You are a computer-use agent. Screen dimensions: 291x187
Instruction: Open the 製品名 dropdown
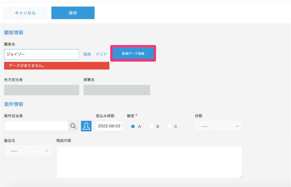coord(28,151)
